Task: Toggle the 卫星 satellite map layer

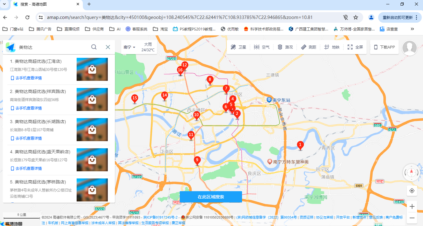Action: [238, 47]
